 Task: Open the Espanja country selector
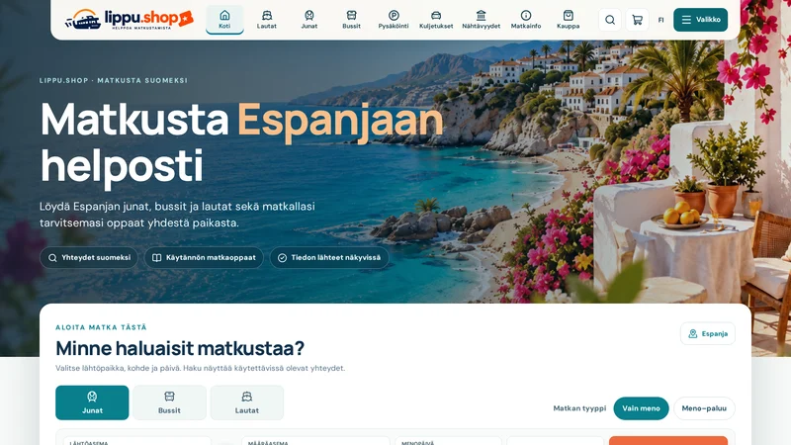(x=708, y=333)
